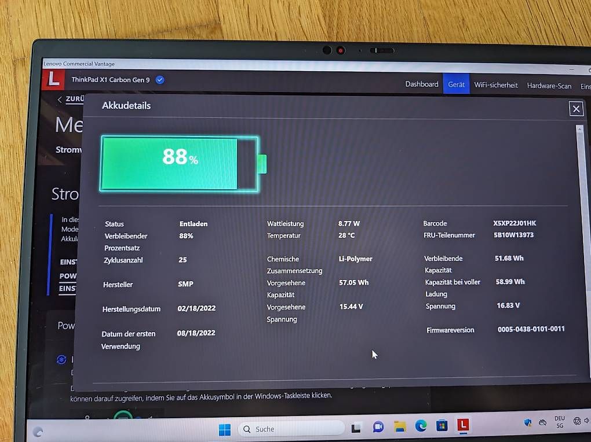Click design capacity 57.05 Wh
Screen dimensions: 591x442
coord(353,282)
